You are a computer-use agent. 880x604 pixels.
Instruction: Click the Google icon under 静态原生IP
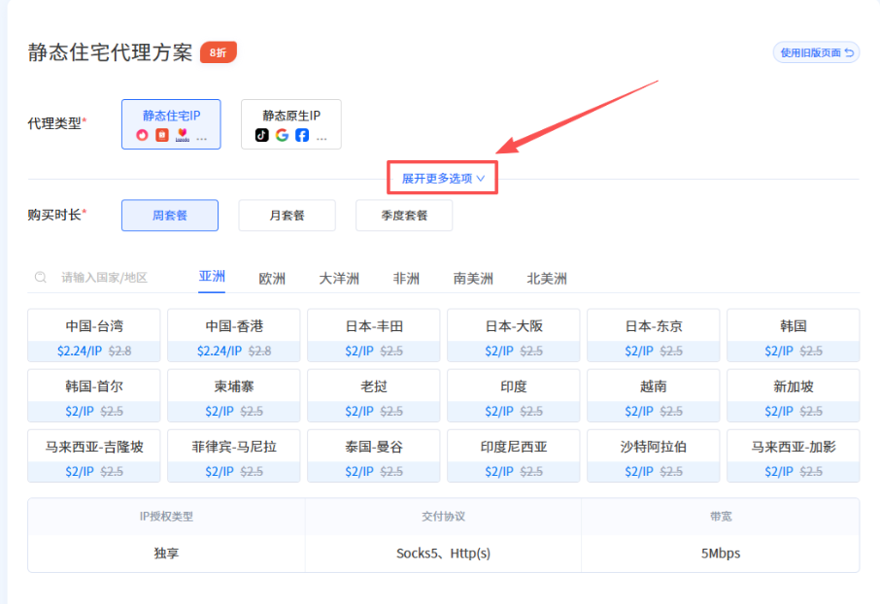(x=282, y=135)
